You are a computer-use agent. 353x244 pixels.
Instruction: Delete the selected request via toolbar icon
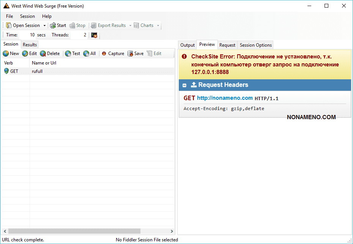tap(43, 54)
